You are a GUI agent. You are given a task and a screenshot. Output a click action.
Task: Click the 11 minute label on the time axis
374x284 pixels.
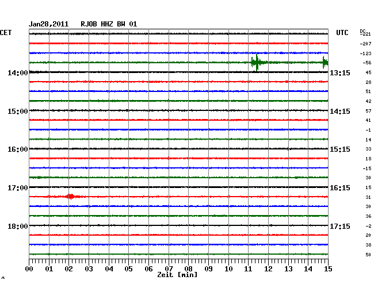[x=248, y=269]
